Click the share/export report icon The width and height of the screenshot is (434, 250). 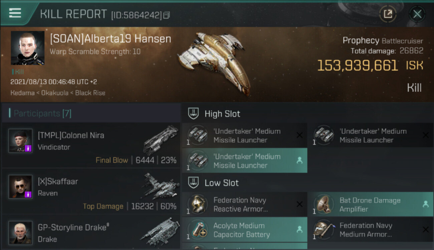388,14
